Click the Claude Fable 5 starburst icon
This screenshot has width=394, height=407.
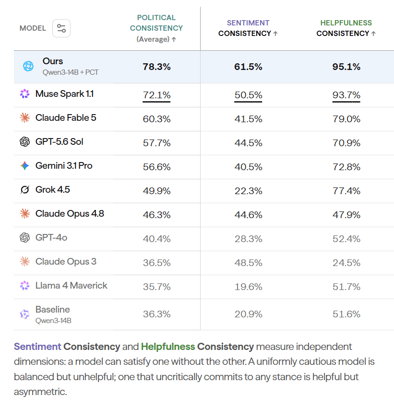click(24, 118)
